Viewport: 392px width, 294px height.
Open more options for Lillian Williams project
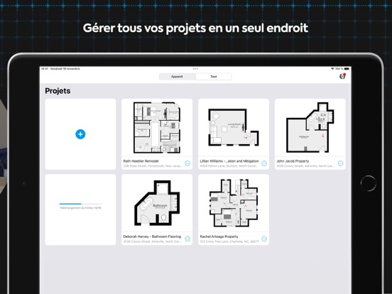[x=264, y=163]
